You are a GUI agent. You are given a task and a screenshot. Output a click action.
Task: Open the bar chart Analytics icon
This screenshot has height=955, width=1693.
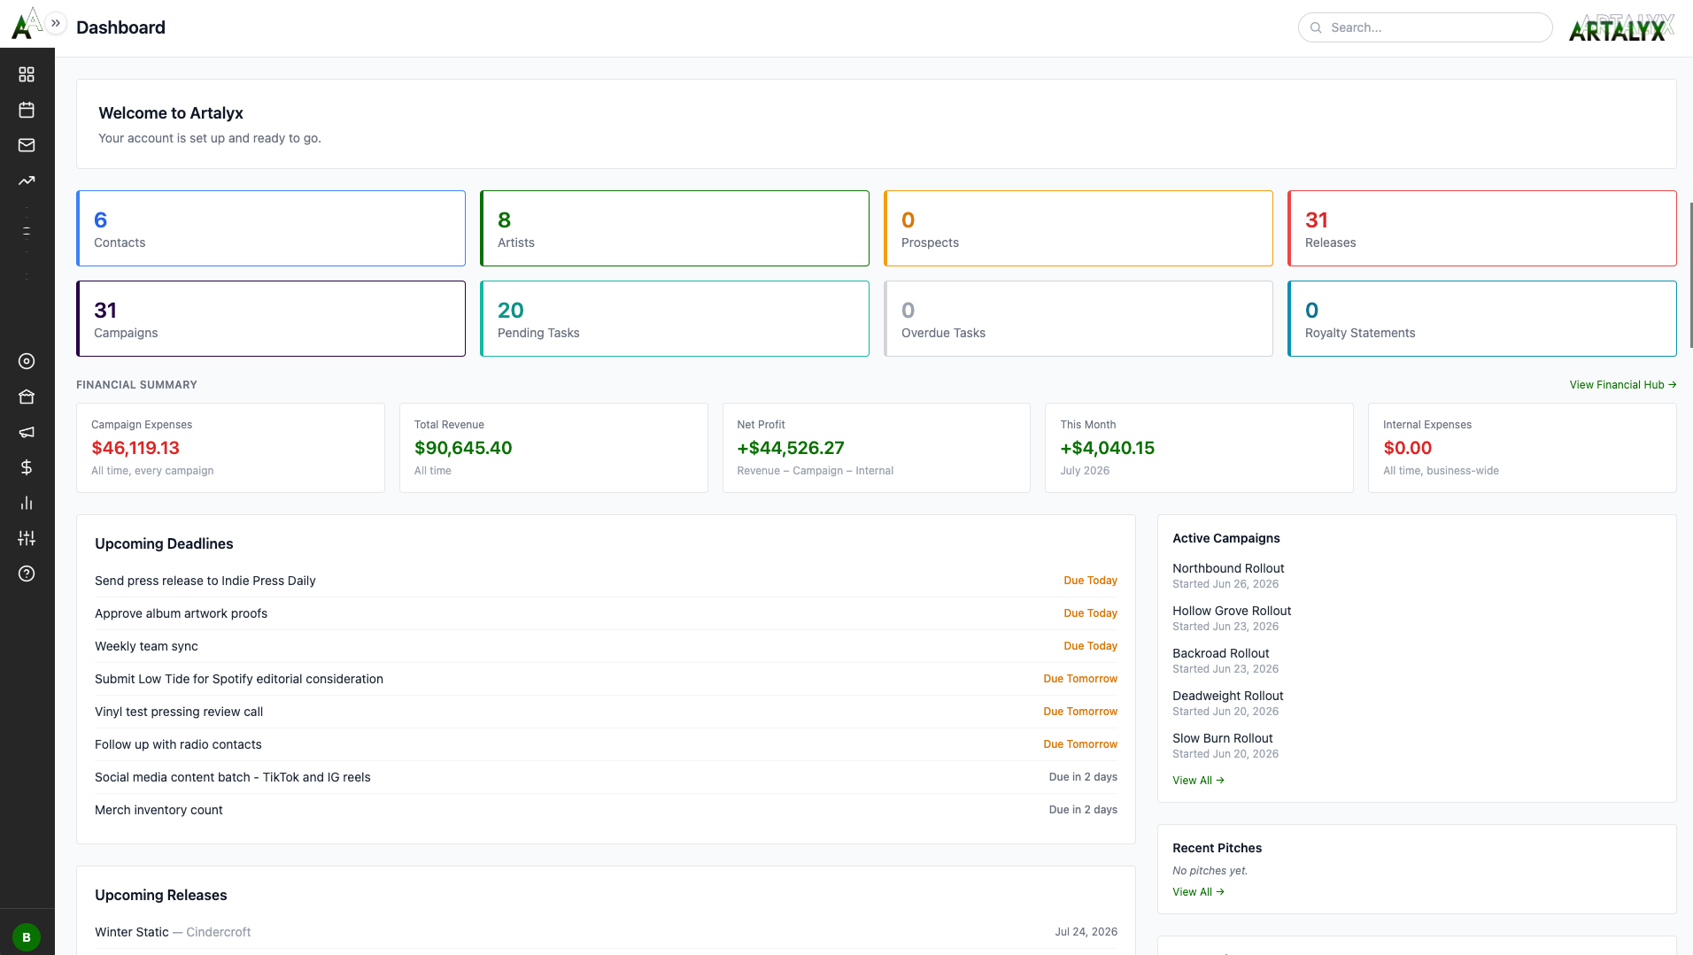pyautogui.click(x=27, y=503)
